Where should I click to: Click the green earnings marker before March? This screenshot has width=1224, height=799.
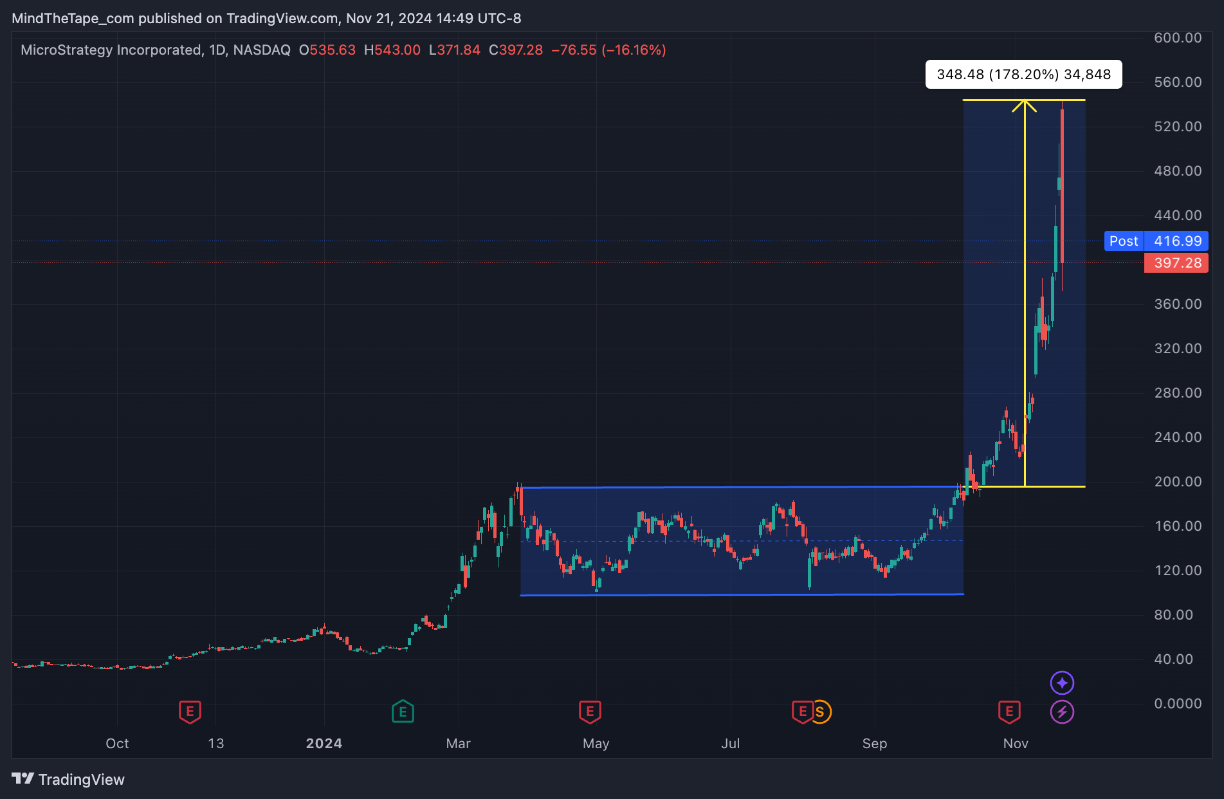pos(403,712)
